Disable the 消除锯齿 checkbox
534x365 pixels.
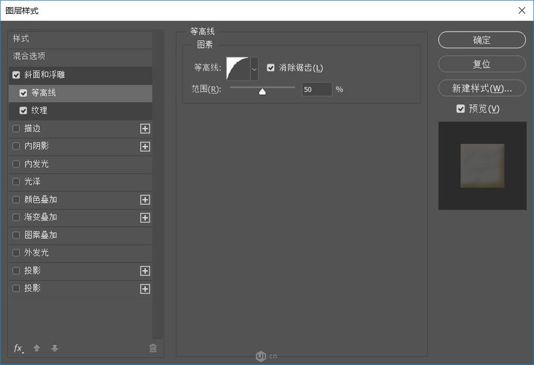click(271, 68)
